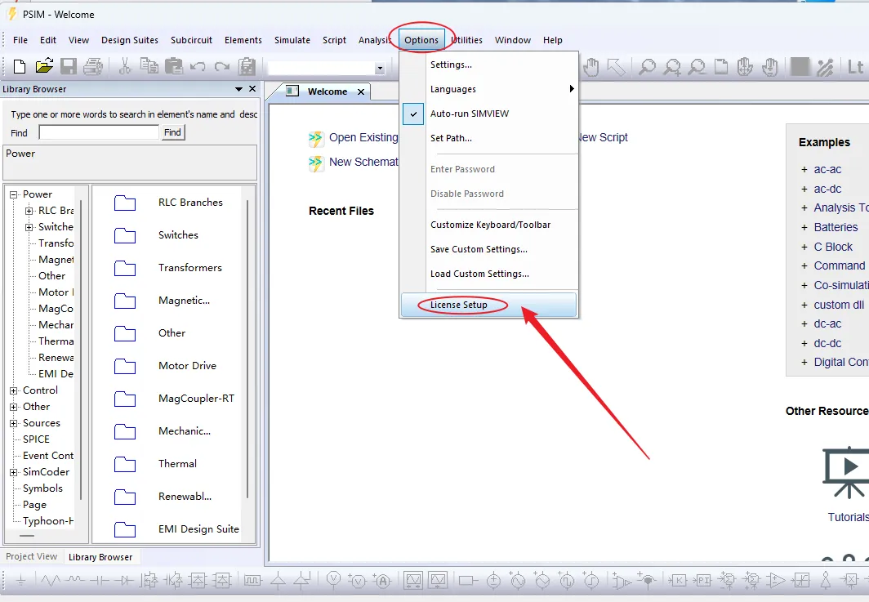Viewport: 869px width, 602px height.
Task: Select the proportional K block icon
Action: tap(677, 581)
